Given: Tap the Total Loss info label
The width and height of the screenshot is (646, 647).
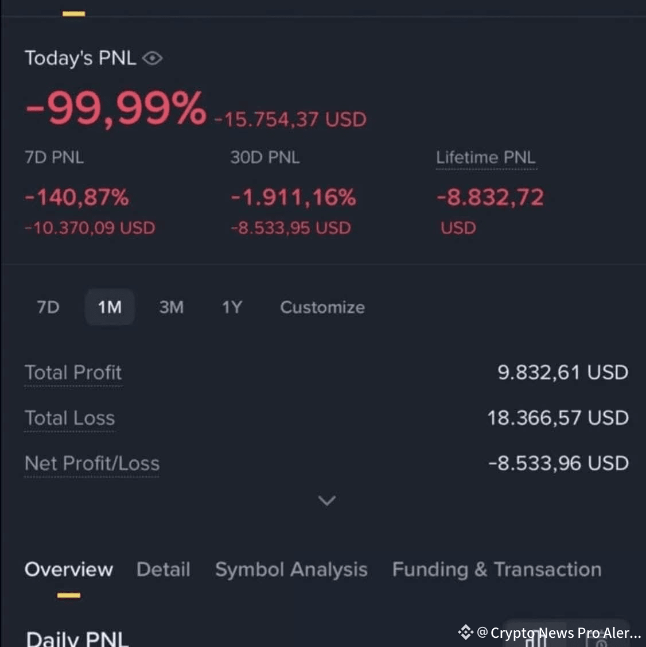Looking at the screenshot, I should [x=69, y=418].
